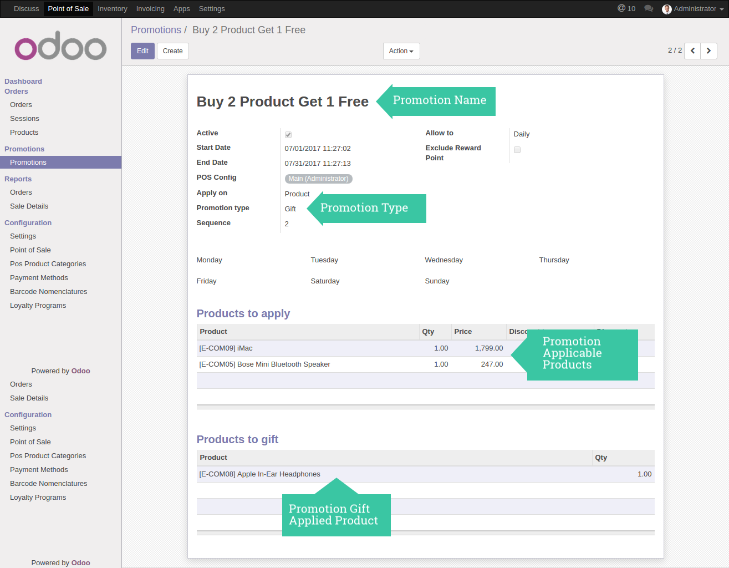Open Sessions in the sidebar

pos(24,119)
